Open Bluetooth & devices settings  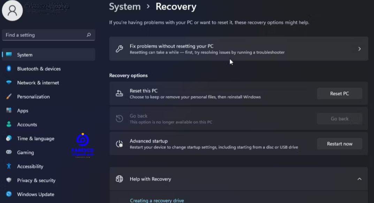49,69
